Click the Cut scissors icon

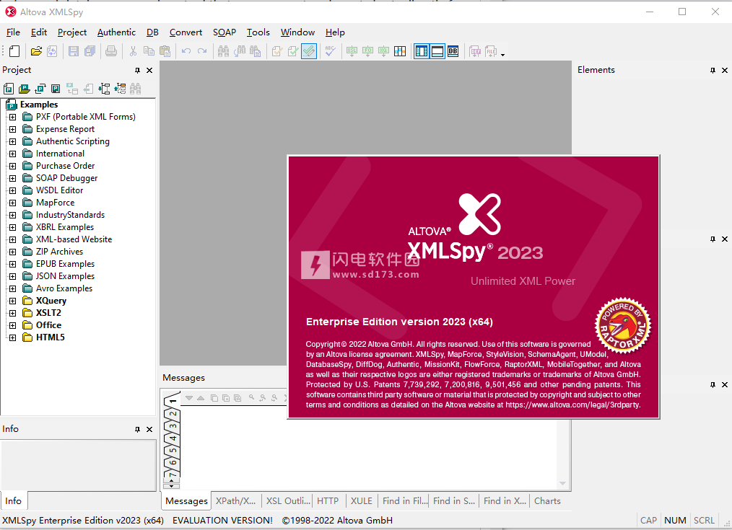133,50
